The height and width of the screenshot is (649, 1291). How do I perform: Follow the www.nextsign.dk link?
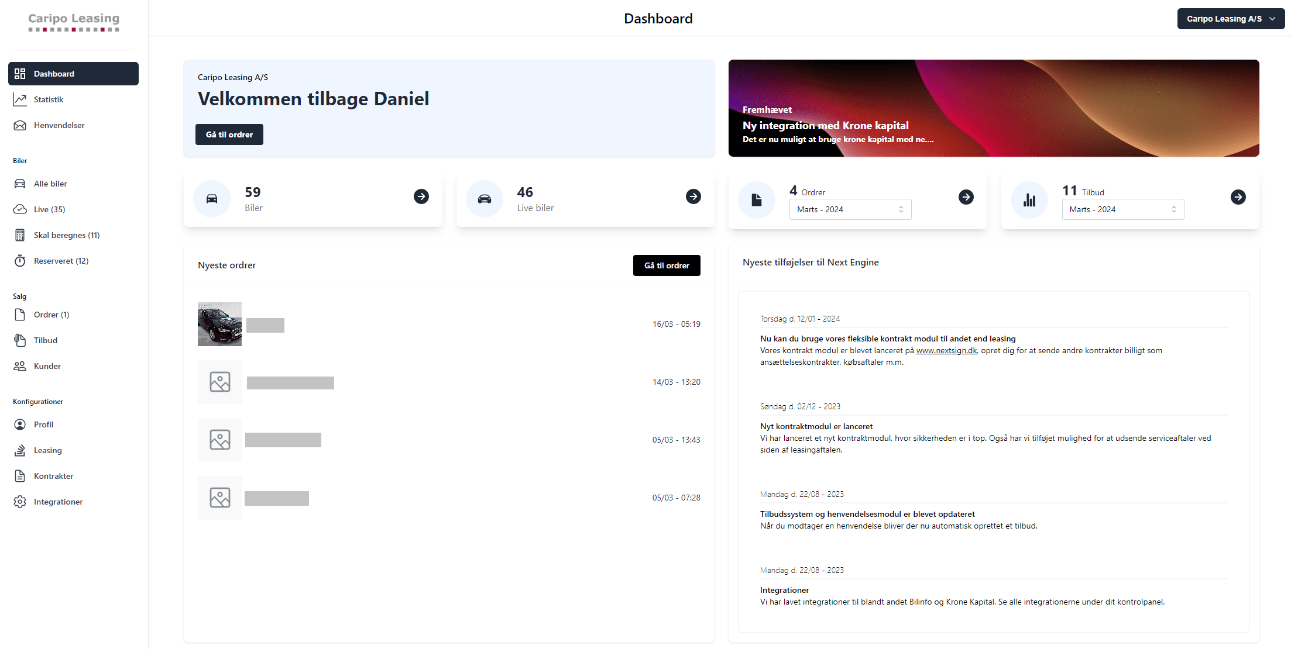(946, 351)
